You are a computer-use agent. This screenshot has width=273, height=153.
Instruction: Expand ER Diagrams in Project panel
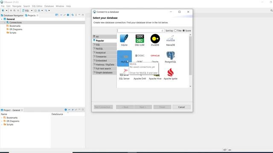pyautogui.click(x=2, y=121)
